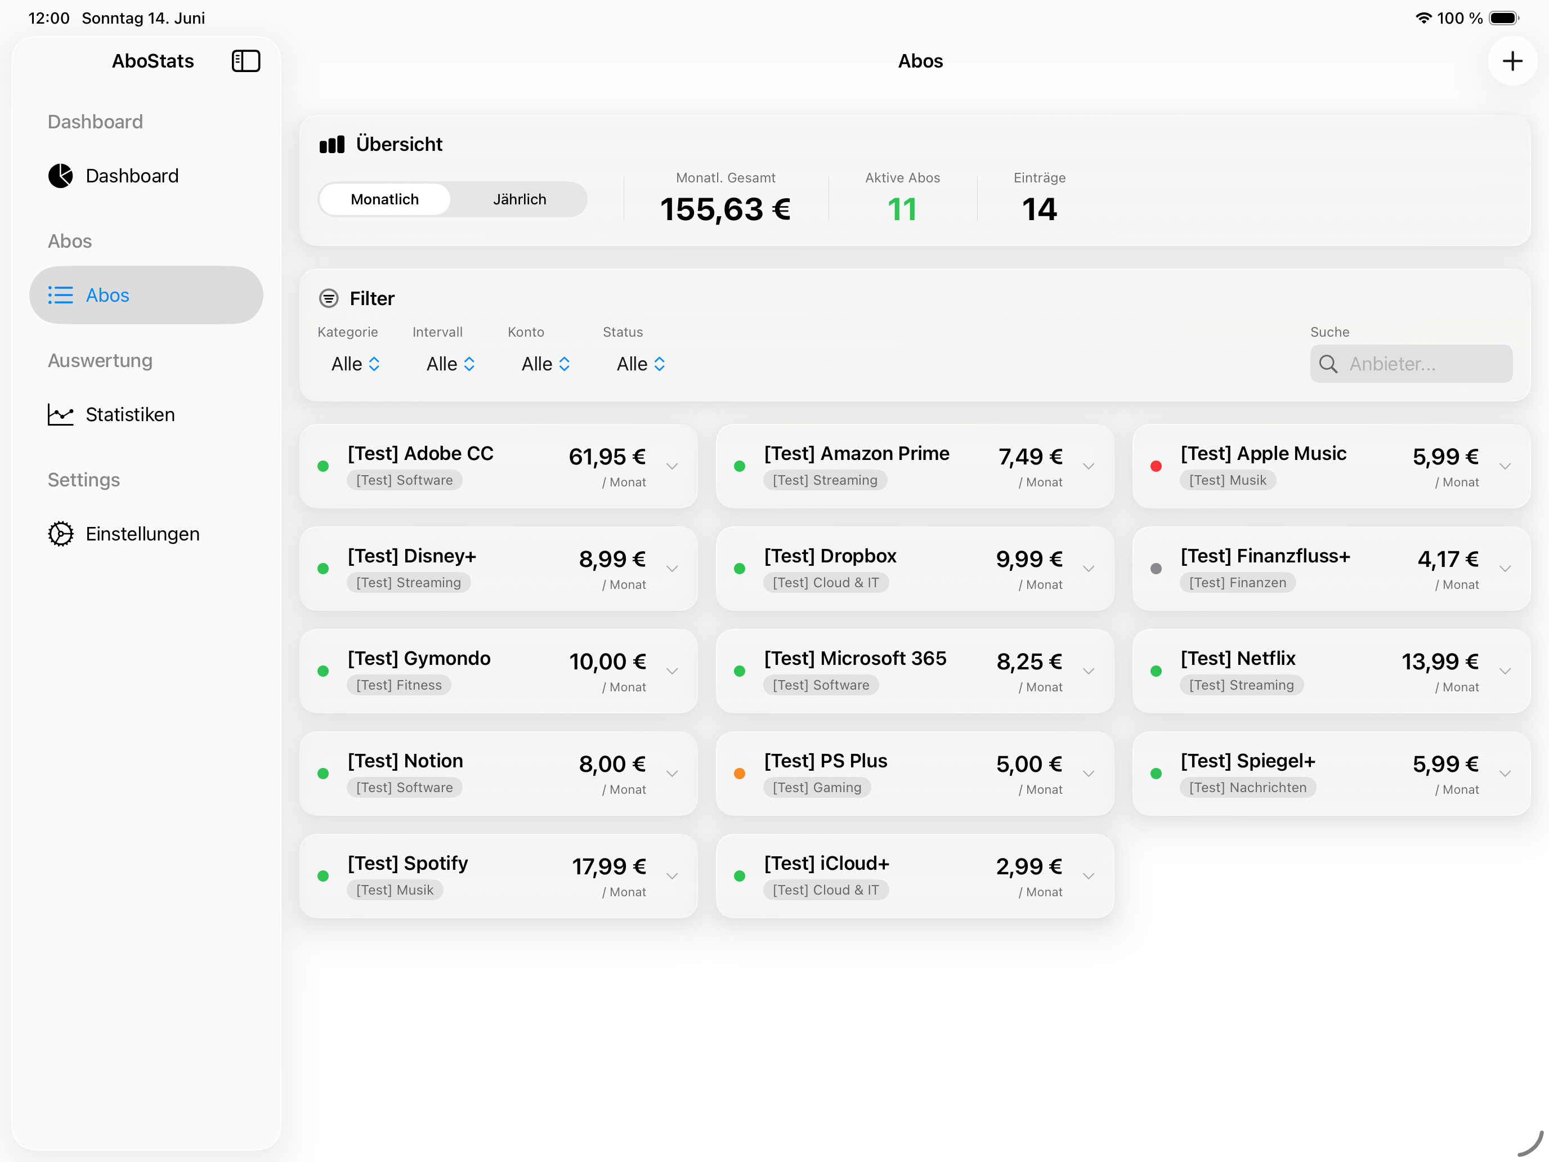Click the green status dot of Adobe CC
Screen dimensions: 1549x1162
pyautogui.click(x=323, y=466)
